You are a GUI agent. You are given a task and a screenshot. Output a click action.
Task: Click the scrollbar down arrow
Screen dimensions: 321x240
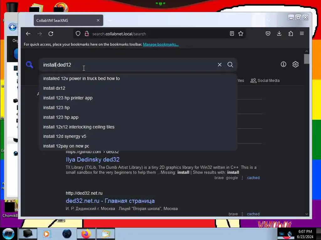(307, 214)
